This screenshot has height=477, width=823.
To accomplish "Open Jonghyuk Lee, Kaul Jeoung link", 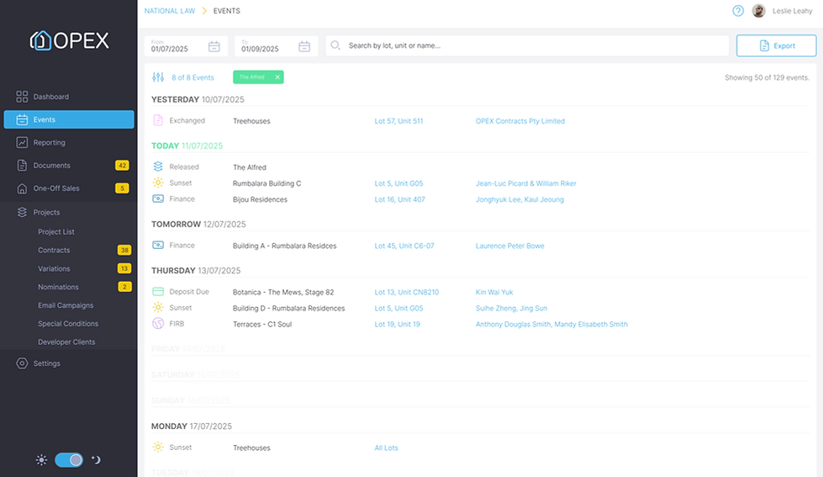I will coord(520,199).
